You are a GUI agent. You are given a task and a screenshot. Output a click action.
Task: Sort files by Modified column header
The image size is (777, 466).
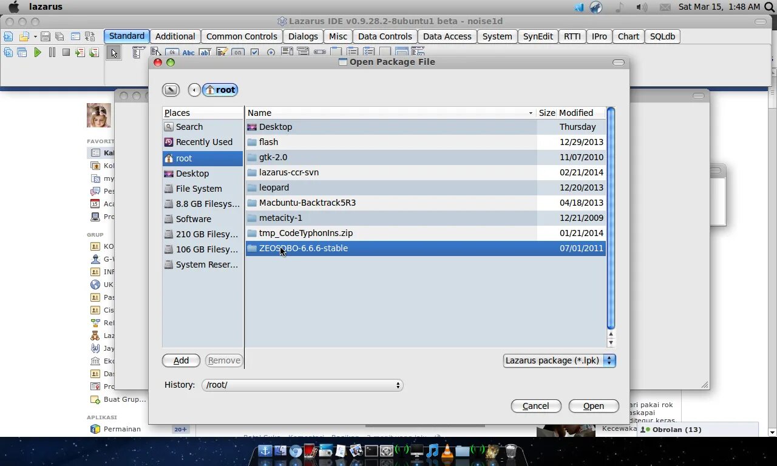click(581, 113)
